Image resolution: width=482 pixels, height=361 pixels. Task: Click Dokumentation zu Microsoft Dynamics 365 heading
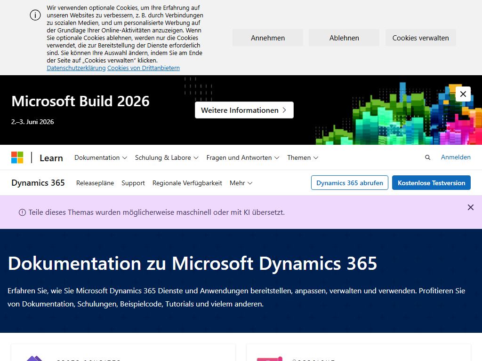coord(193,263)
